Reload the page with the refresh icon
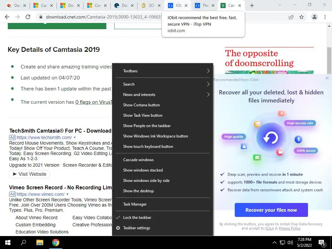 [x=28, y=17]
